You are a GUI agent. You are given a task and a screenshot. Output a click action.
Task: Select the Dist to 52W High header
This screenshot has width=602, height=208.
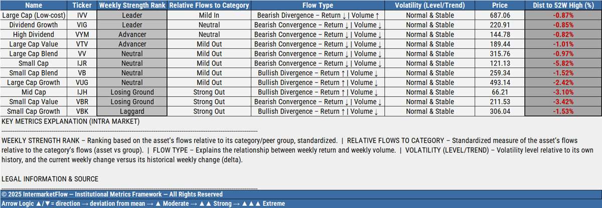[x=563, y=5]
